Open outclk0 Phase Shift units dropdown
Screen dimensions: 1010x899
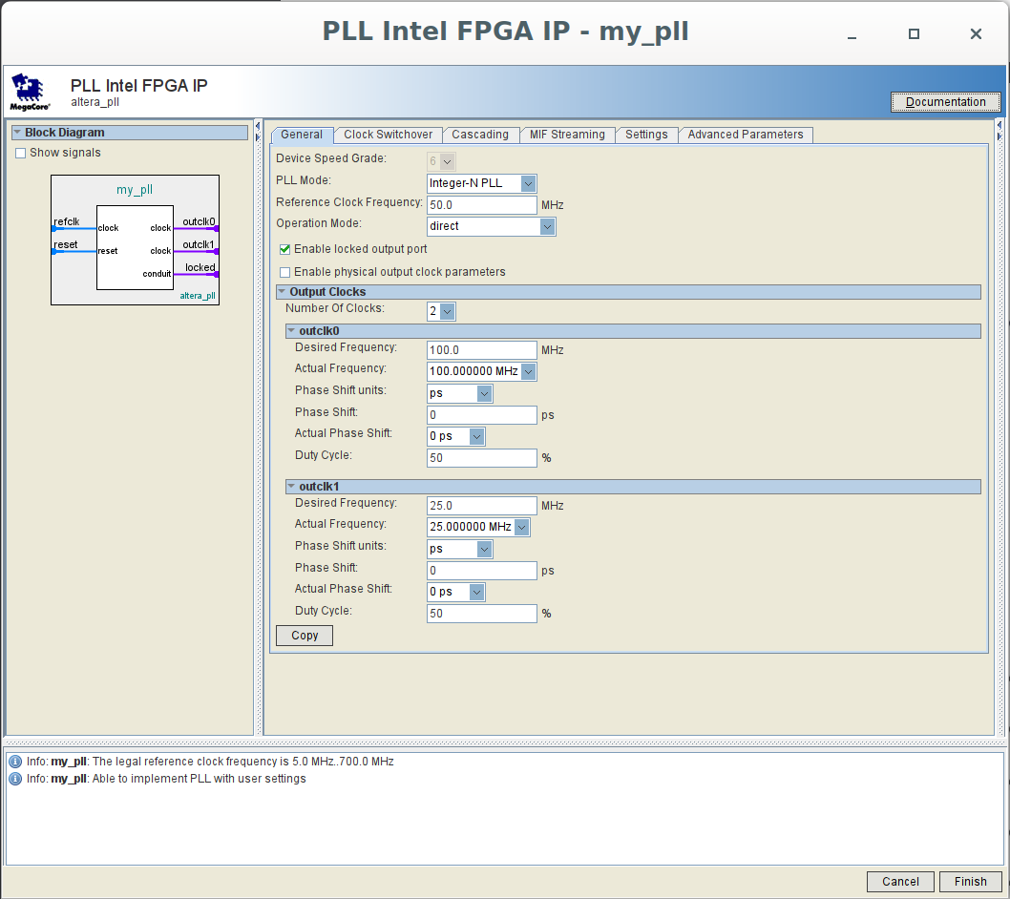(x=484, y=393)
